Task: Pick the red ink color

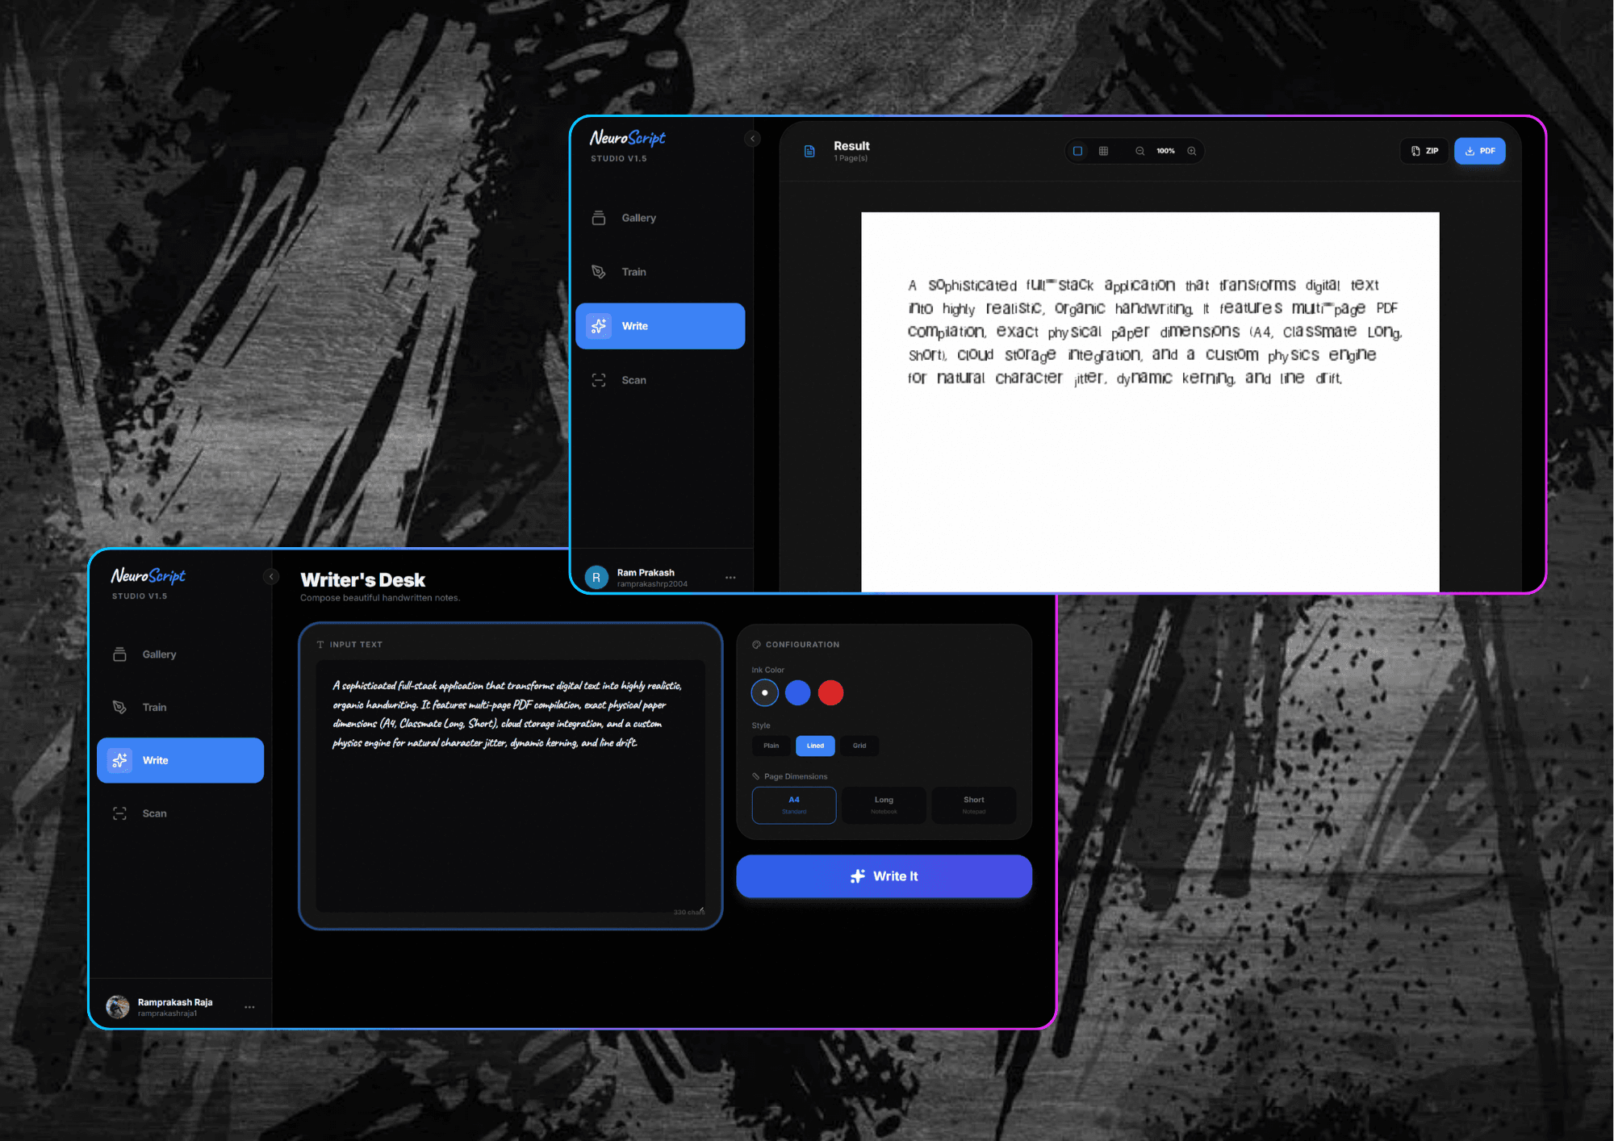Action: tap(830, 692)
